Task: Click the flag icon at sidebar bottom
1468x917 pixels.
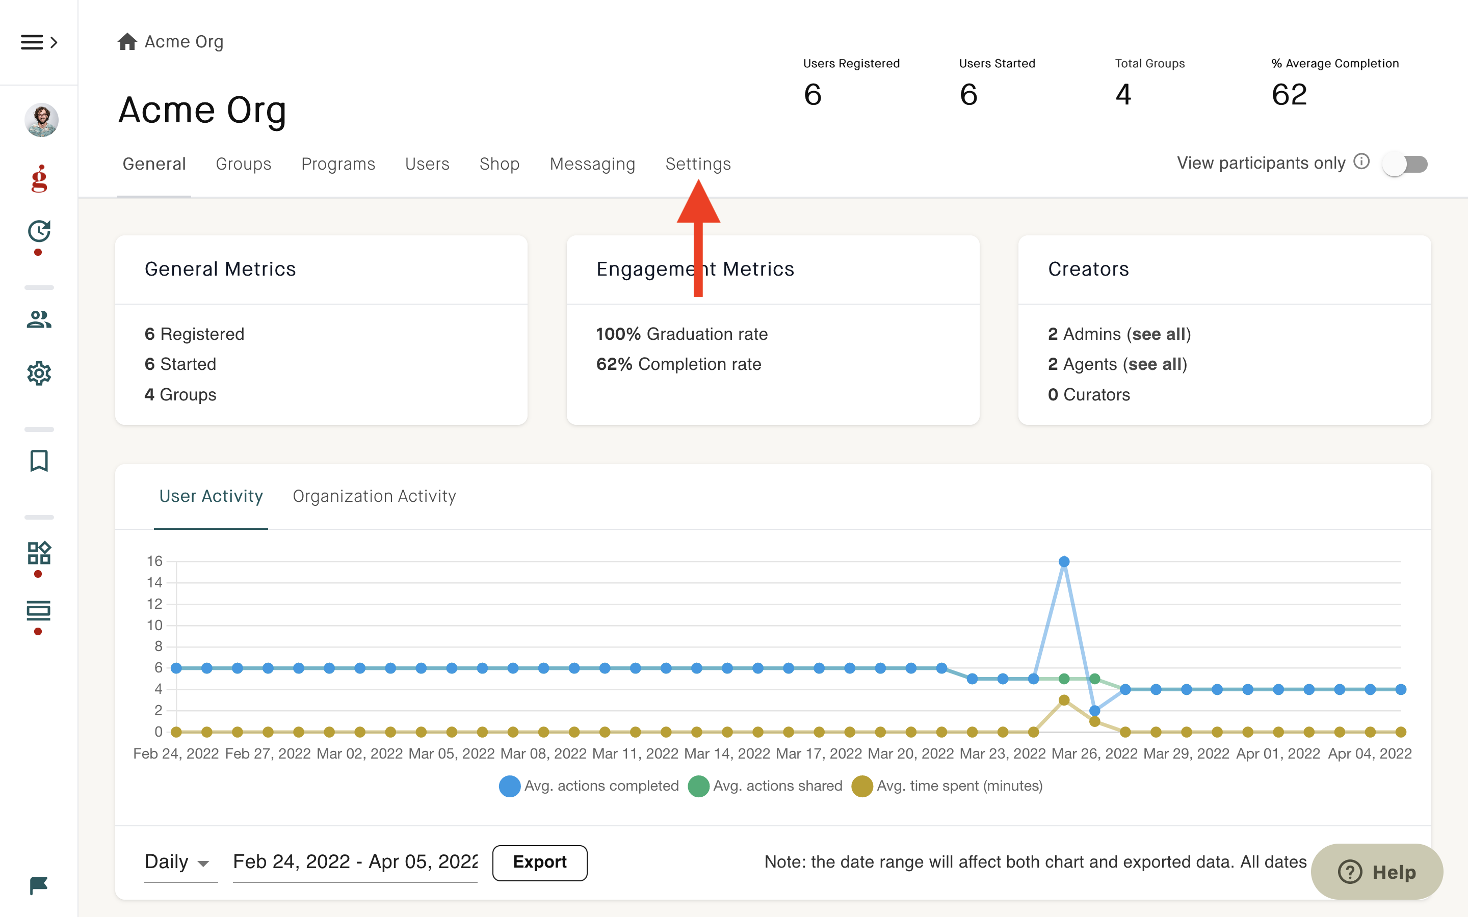Action: pos(38,885)
